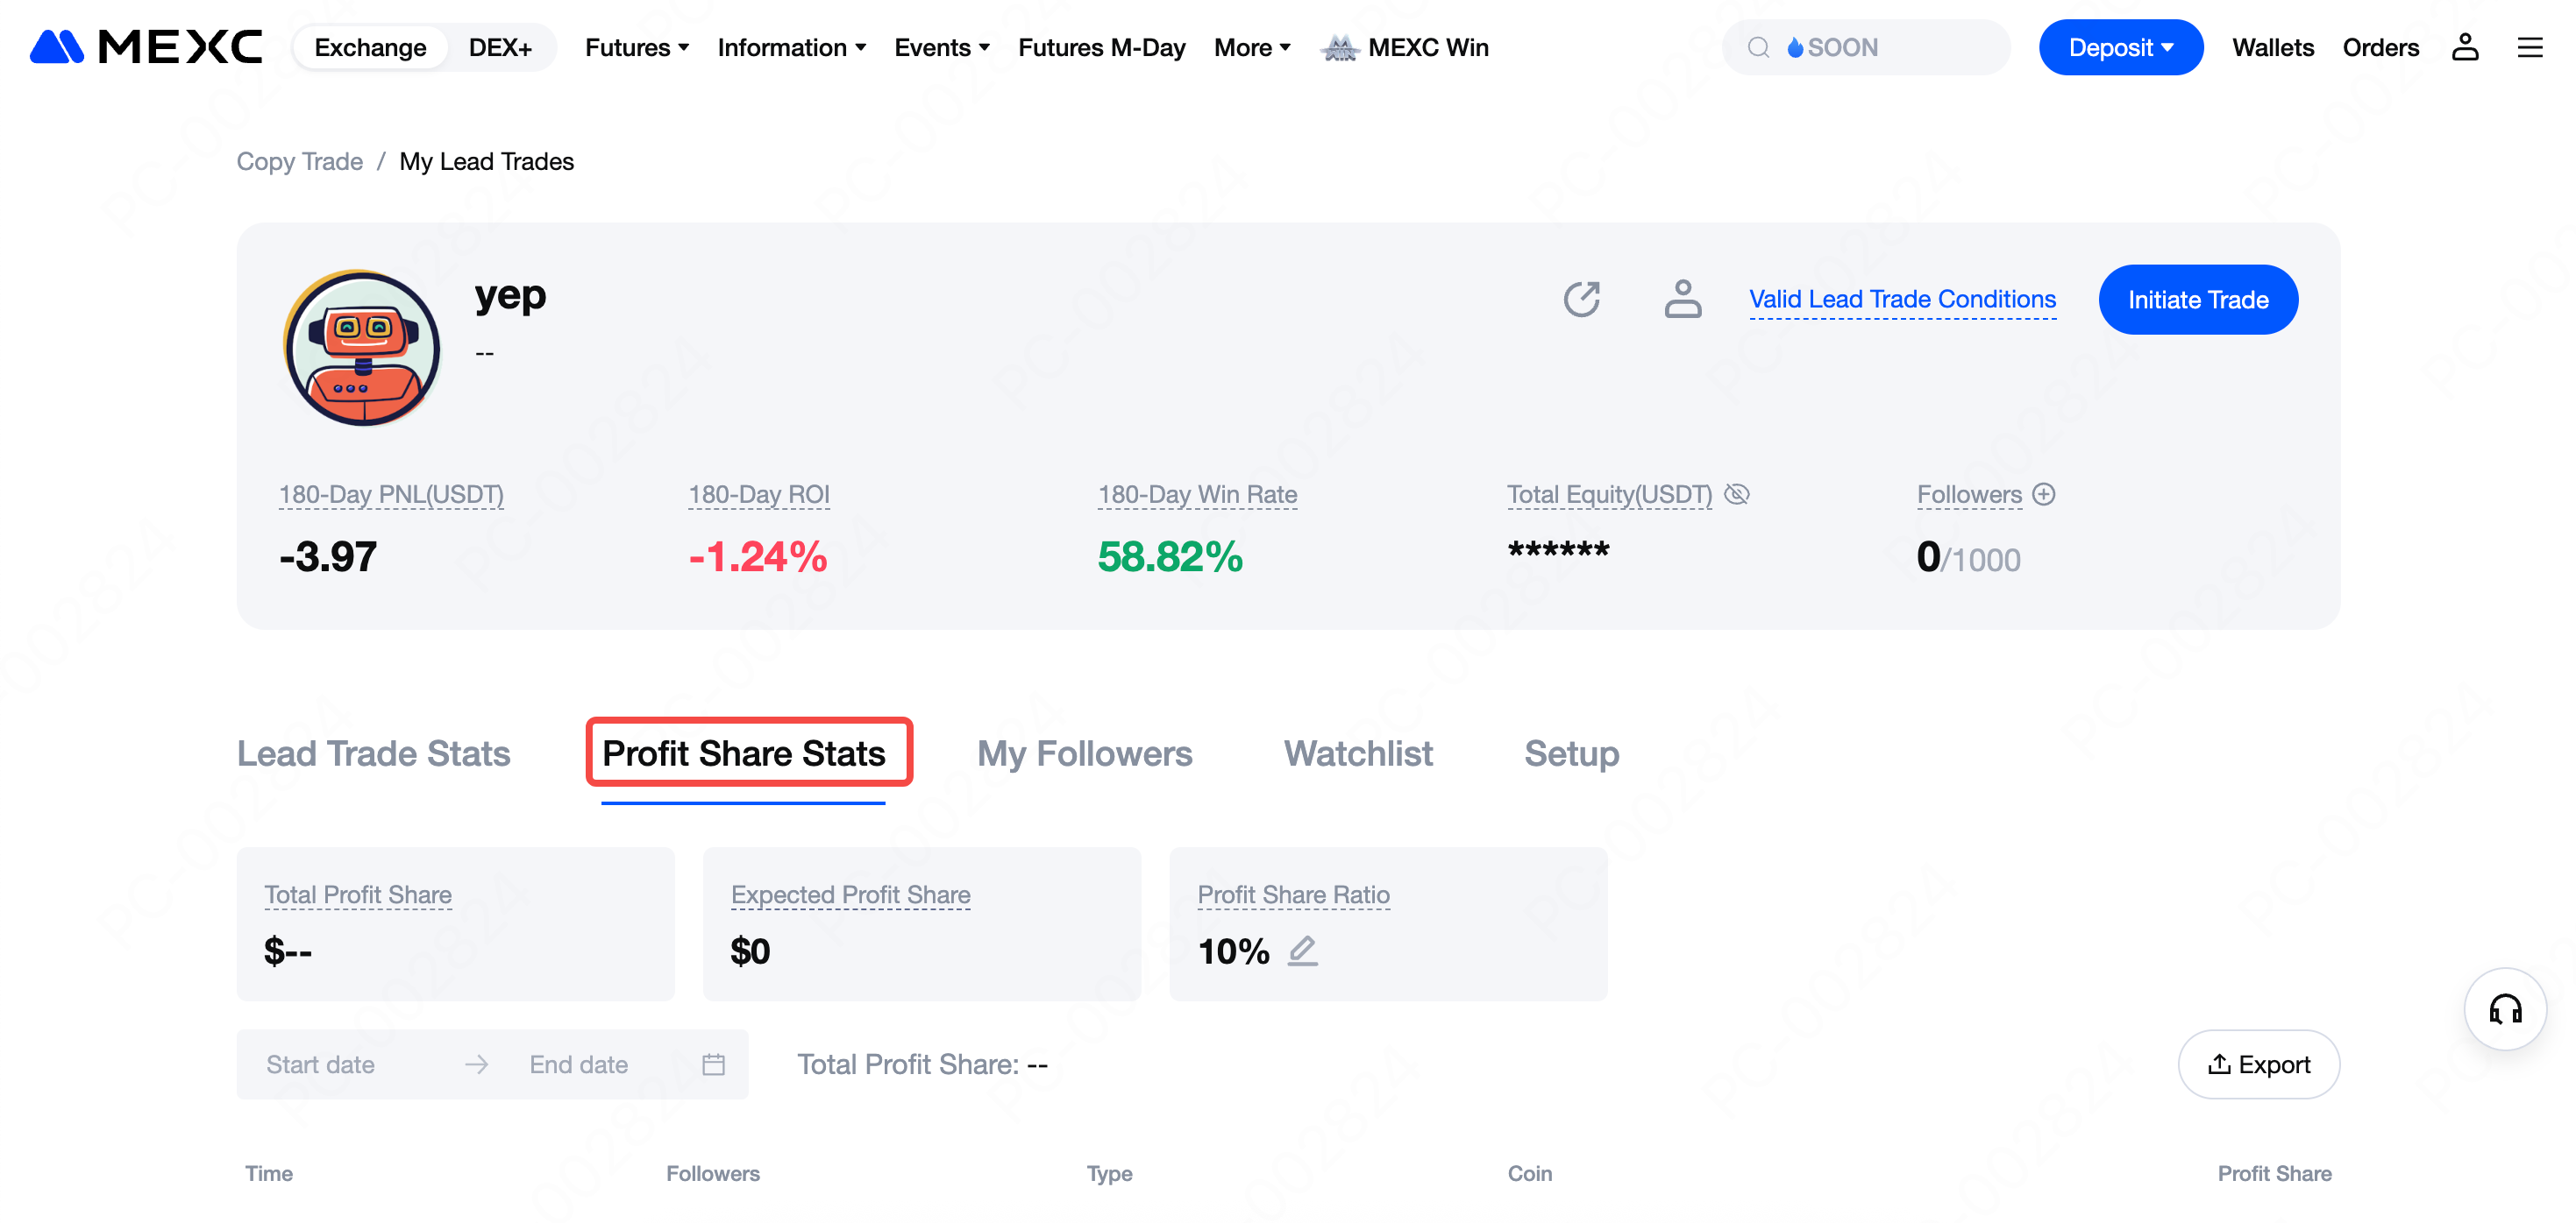Click the MEXC logo
The width and height of the screenshot is (2576, 1223).
point(146,47)
